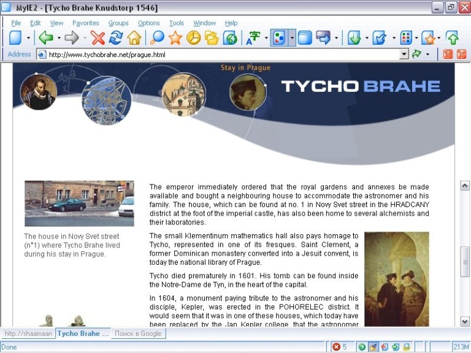This screenshot has height=353, width=471.
Task: Click the green Back arrow button
Action: click(x=46, y=38)
